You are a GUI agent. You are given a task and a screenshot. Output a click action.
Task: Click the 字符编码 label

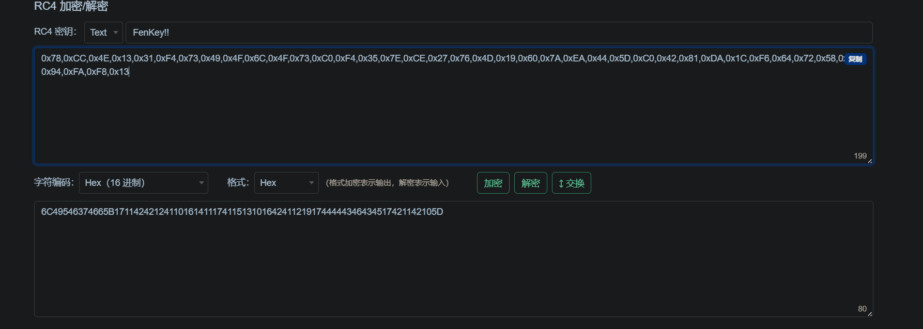54,182
